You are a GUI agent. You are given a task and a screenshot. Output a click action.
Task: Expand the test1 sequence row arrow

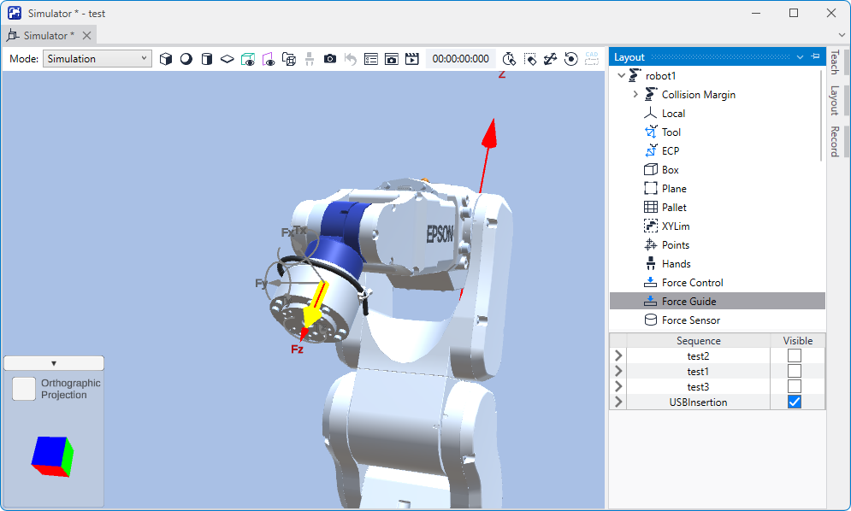tap(618, 372)
